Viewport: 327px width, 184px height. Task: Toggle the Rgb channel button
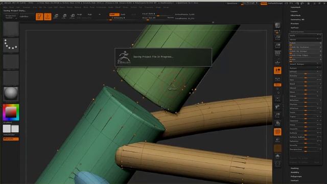[90, 14]
